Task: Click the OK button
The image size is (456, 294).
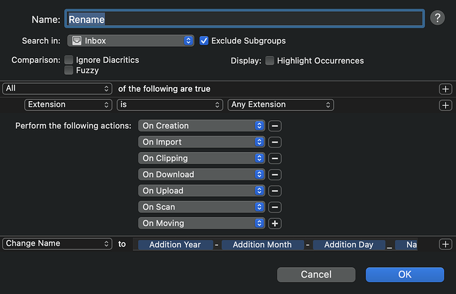Action: pyautogui.click(x=405, y=275)
